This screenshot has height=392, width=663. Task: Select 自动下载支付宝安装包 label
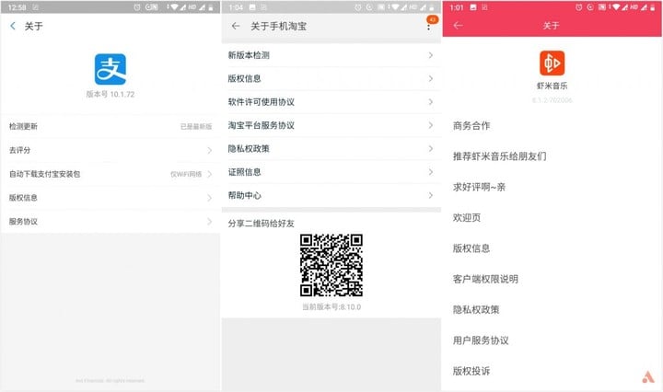pos(44,174)
